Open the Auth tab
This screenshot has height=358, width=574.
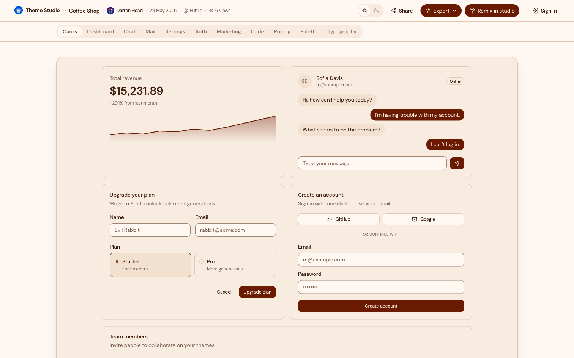pyautogui.click(x=201, y=31)
